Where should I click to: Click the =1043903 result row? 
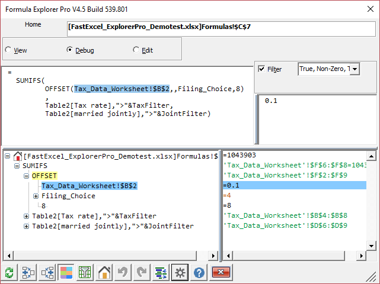pos(295,155)
